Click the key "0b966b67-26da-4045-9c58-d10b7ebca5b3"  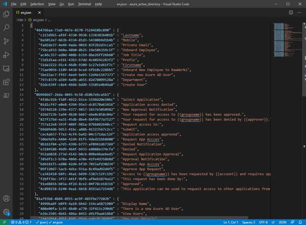tap(73, 95)
